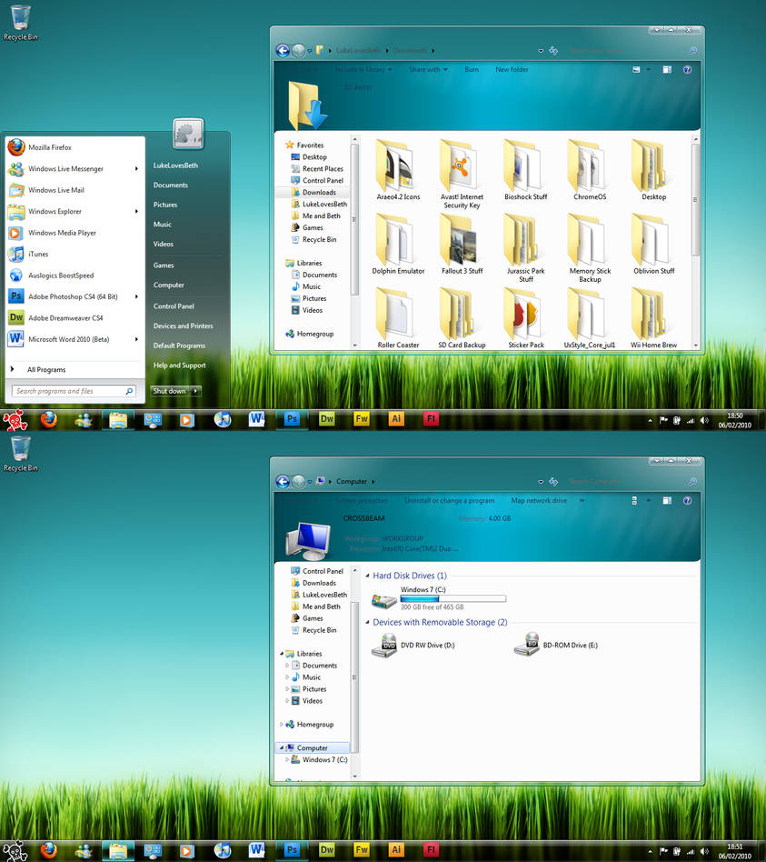Click the Windows 7 (C:) disk usage bar
The height and width of the screenshot is (862, 766).
pyautogui.click(x=453, y=597)
